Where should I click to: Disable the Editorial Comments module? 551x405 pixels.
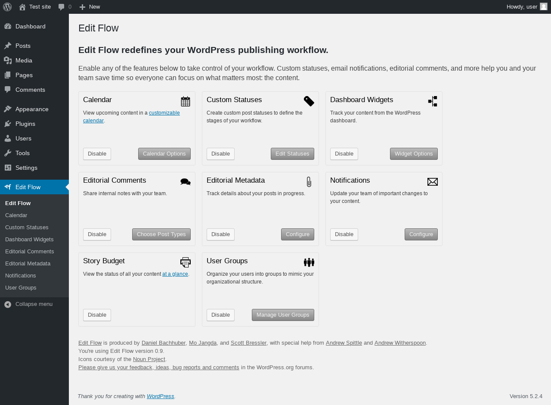pyautogui.click(x=97, y=234)
